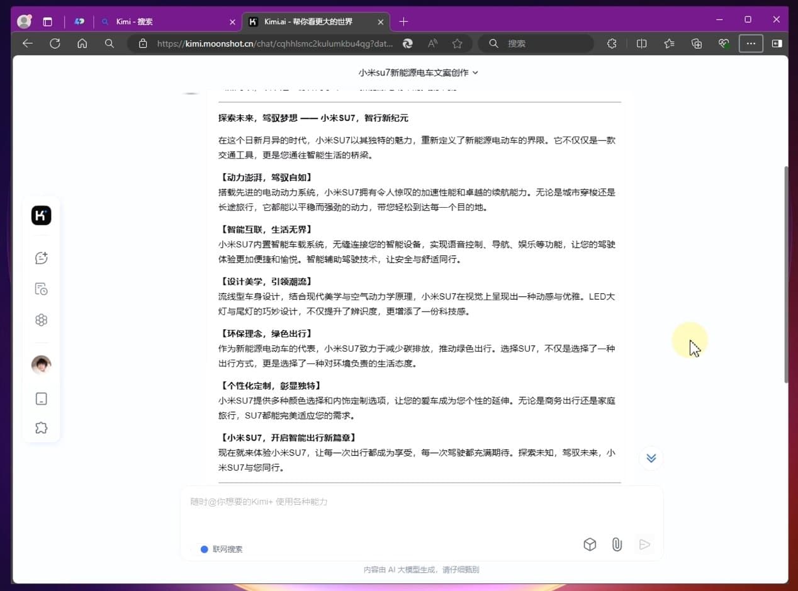798x591 pixels.
Task: Open the mobile app download icon
Action: click(41, 398)
